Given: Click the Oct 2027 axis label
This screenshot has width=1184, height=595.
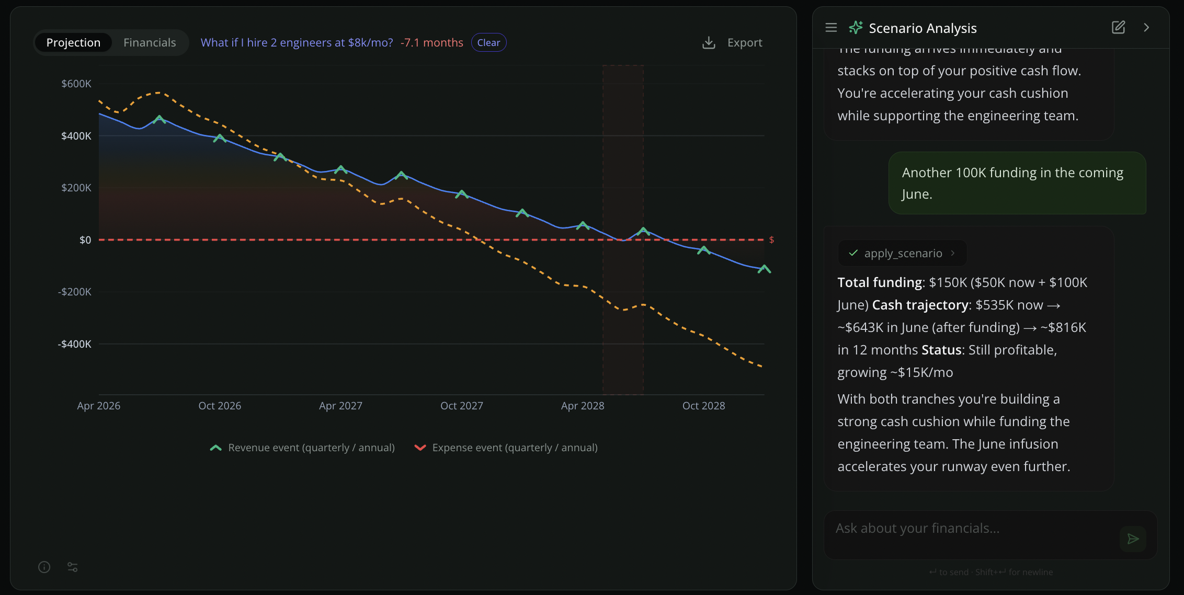Looking at the screenshot, I should [x=461, y=406].
